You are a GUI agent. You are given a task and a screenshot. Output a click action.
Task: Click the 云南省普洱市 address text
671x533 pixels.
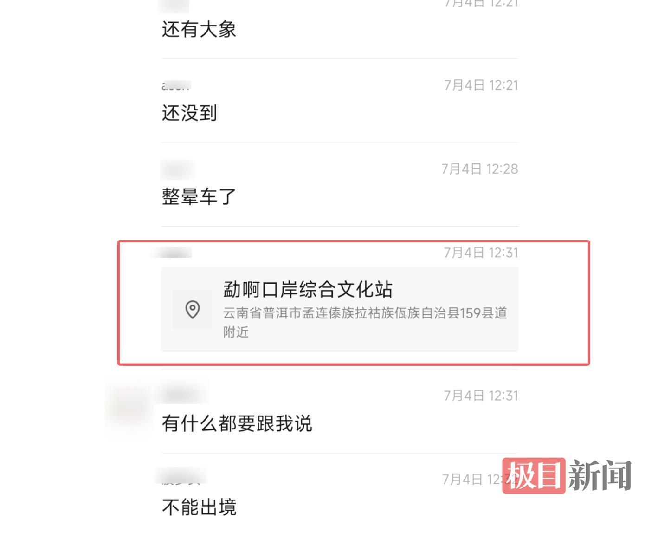pos(365,322)
